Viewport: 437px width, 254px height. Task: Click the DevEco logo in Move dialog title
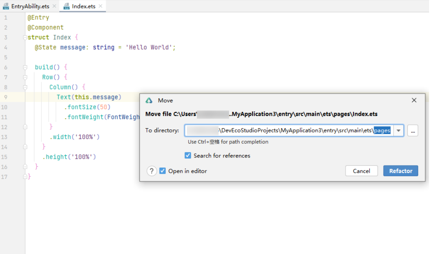(149, 101)
